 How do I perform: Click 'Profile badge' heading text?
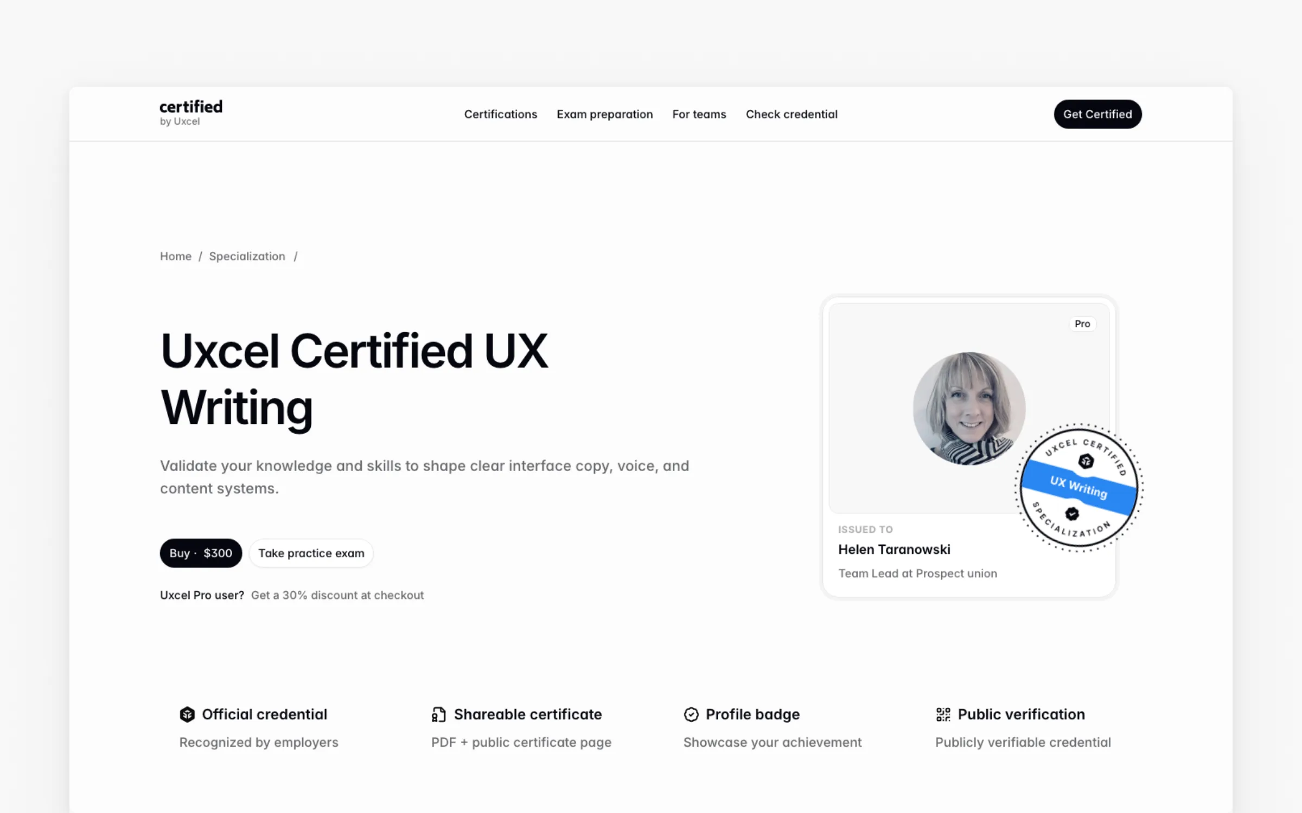pyautogui.click(x=752, y=714)
